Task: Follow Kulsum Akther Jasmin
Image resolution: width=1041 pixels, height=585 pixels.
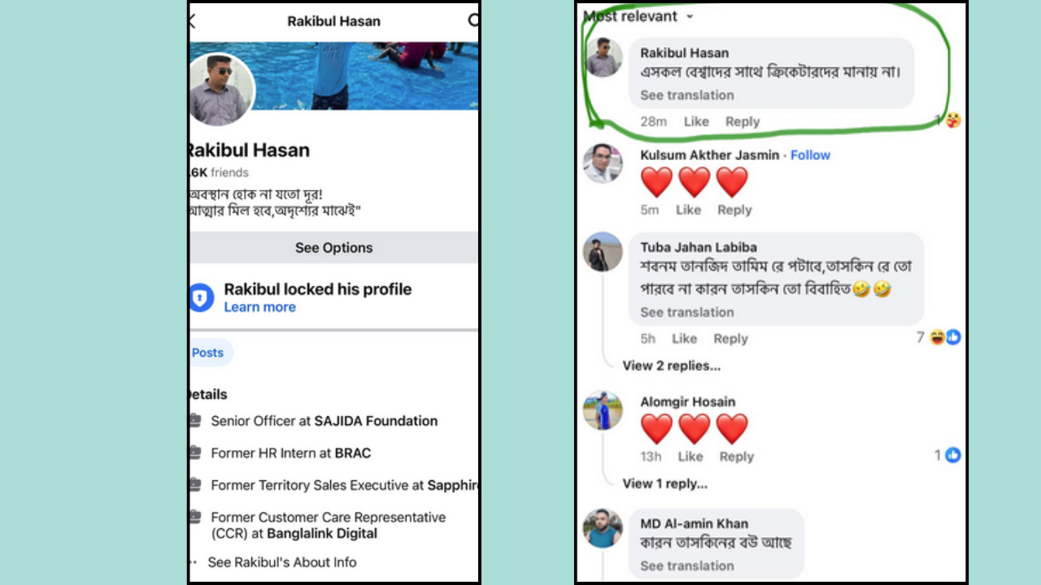Action: [810, 155]
